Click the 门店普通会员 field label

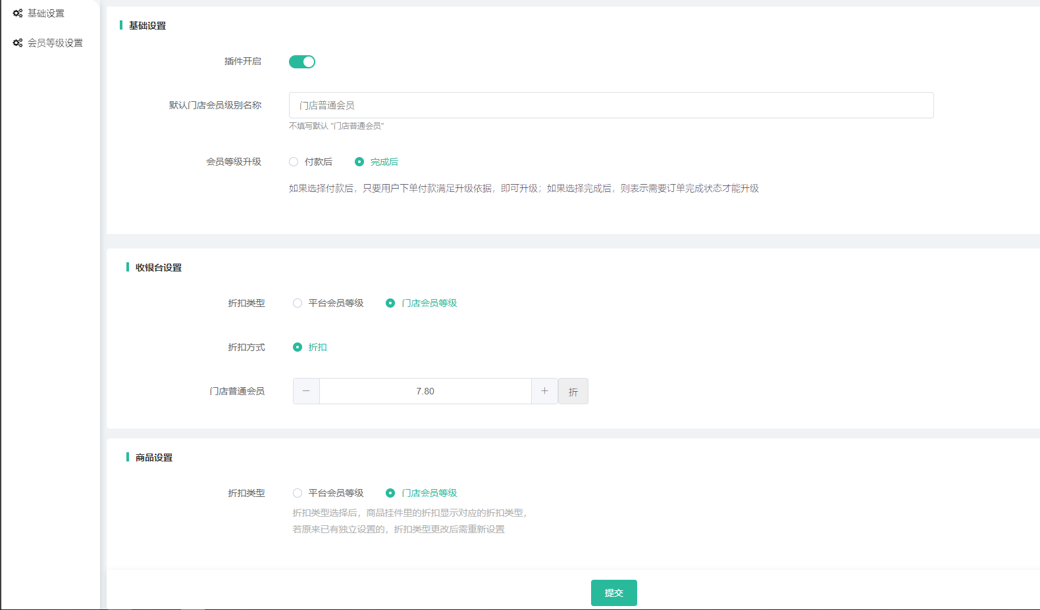tap(237, 391)
